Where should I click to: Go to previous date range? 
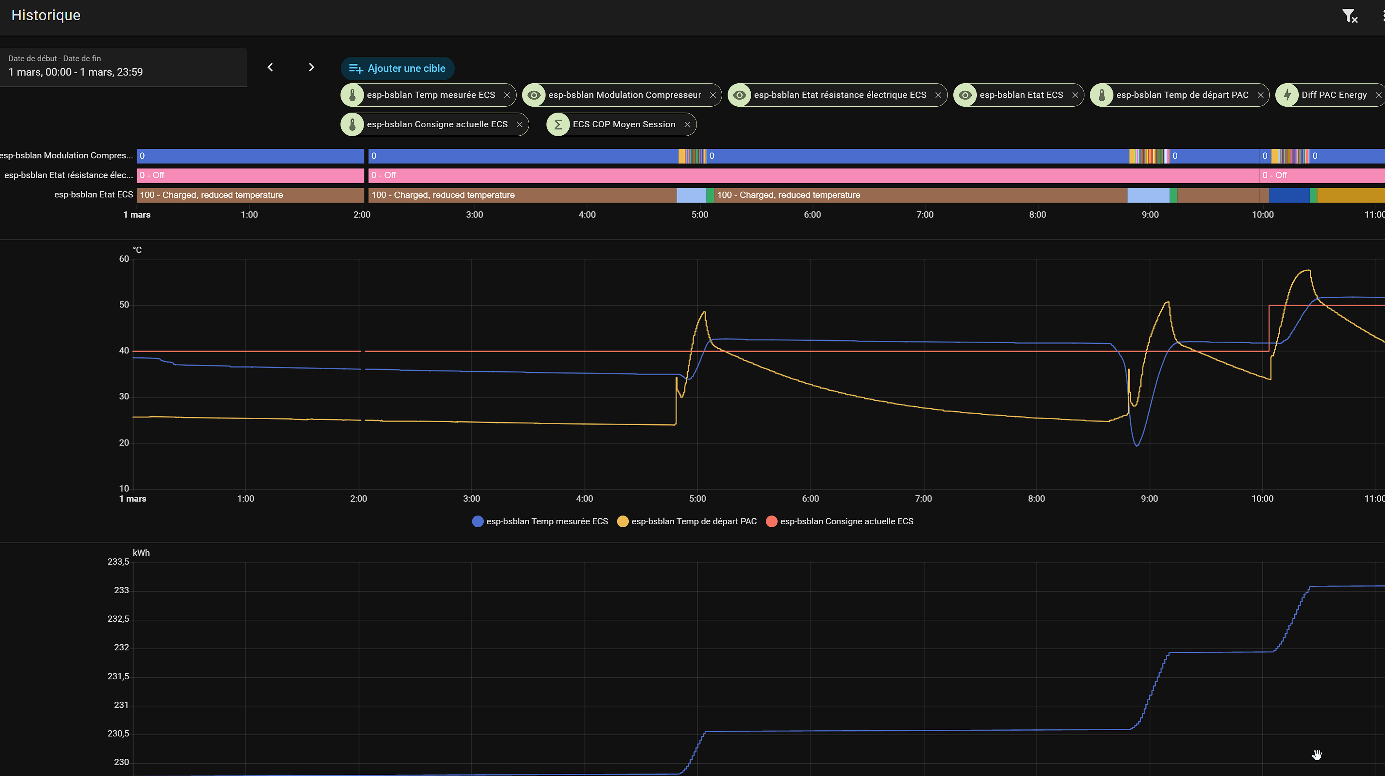point(270,67)
